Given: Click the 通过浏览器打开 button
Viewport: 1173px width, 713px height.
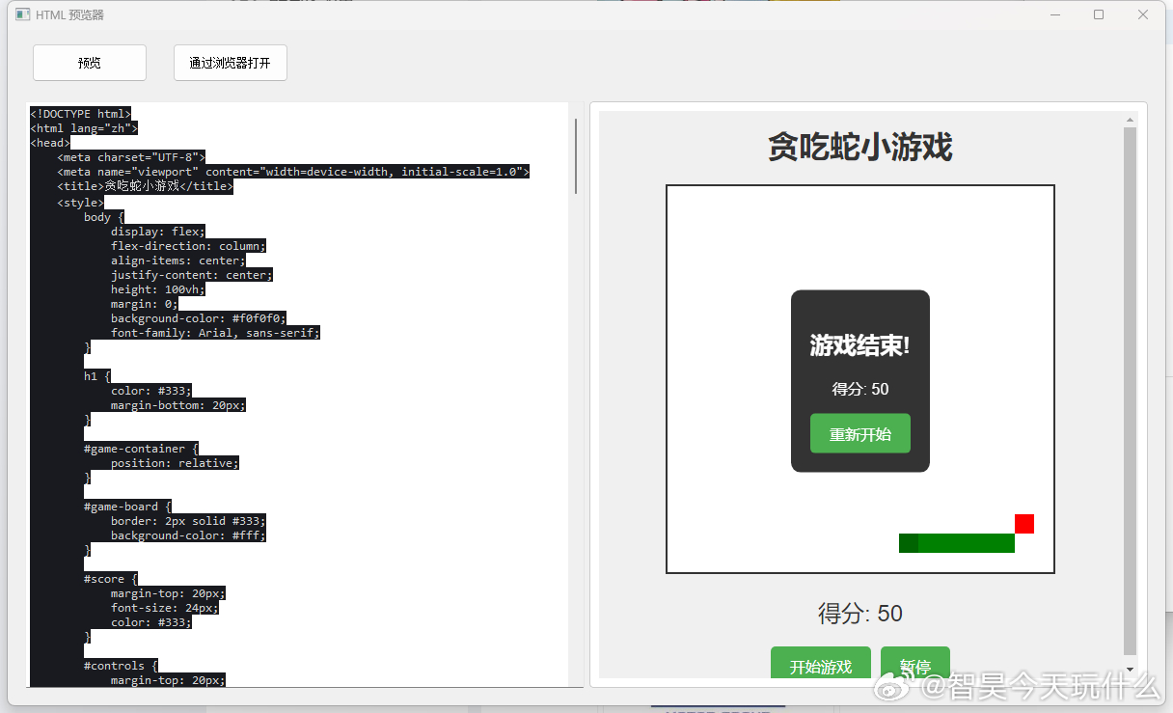Looking at the screenshot, I should [231, 63].
